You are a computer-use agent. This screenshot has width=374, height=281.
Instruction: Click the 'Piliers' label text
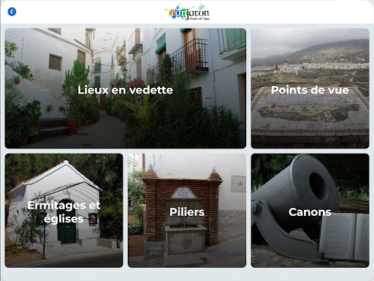pos(187,211)
